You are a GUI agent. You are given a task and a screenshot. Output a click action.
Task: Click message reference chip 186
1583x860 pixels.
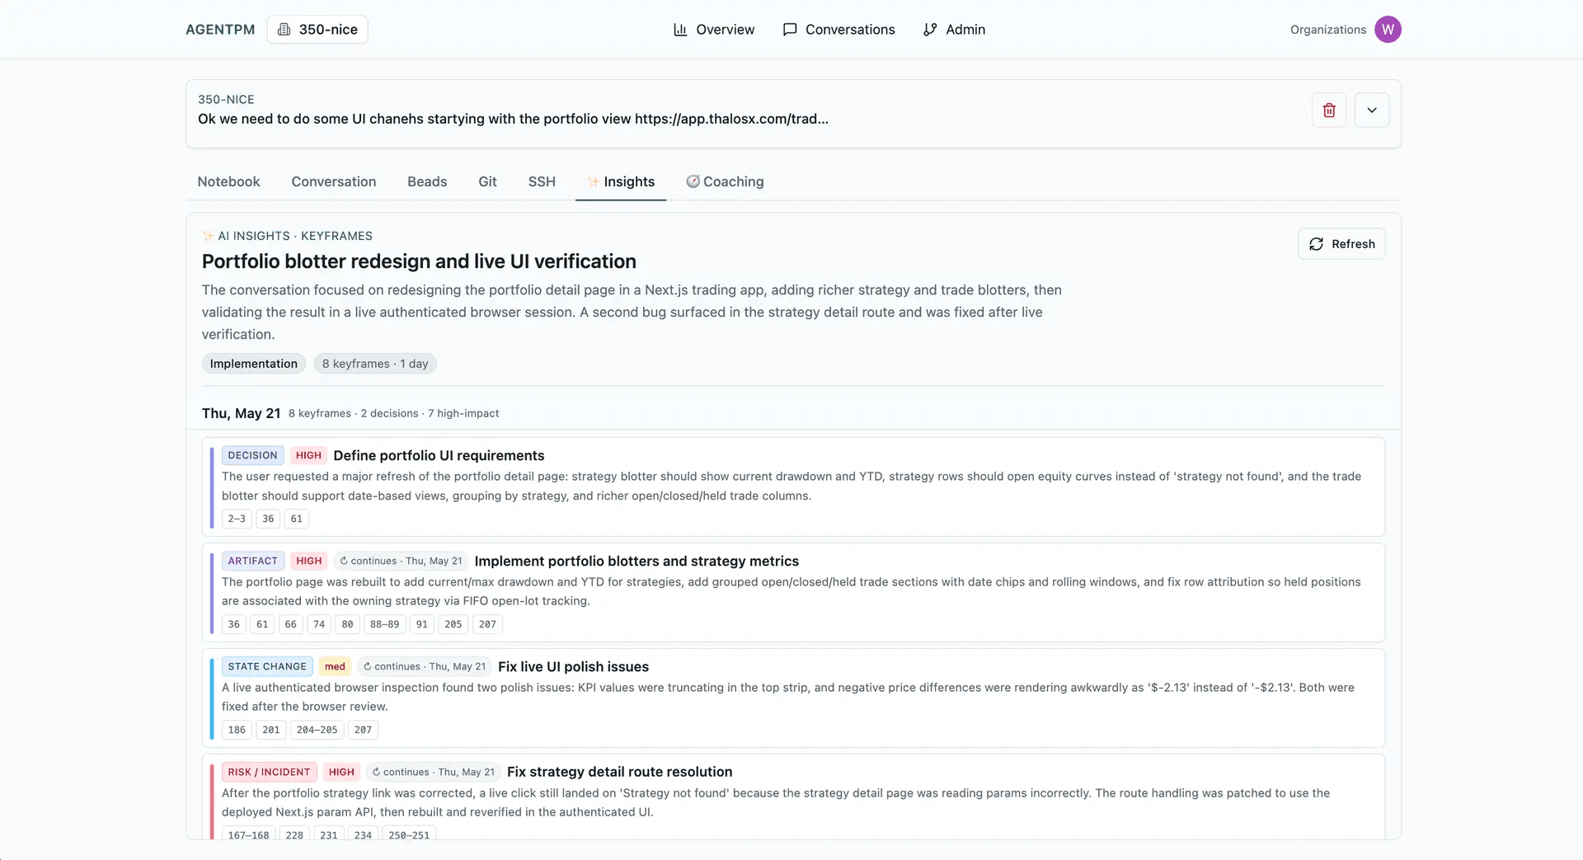tap(237, 730)
